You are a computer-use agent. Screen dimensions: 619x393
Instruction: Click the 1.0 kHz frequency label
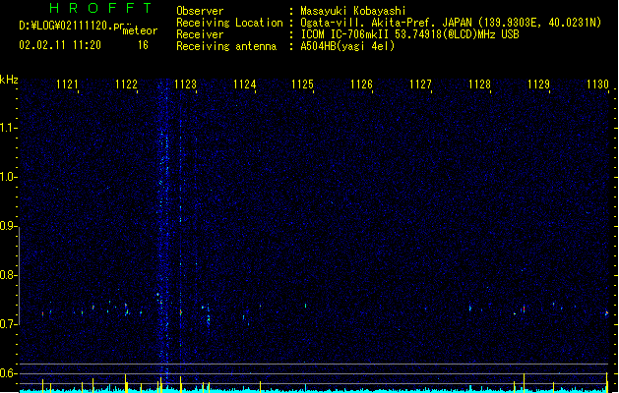pyautogui.click(x=8, y=177)
